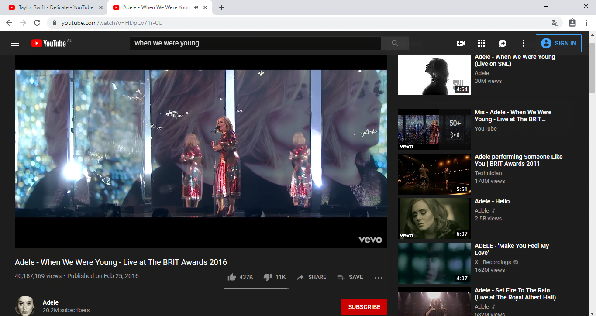Open the YouTube apps grid icon
This screenshot has height=316, width=596.
point(482,43)
